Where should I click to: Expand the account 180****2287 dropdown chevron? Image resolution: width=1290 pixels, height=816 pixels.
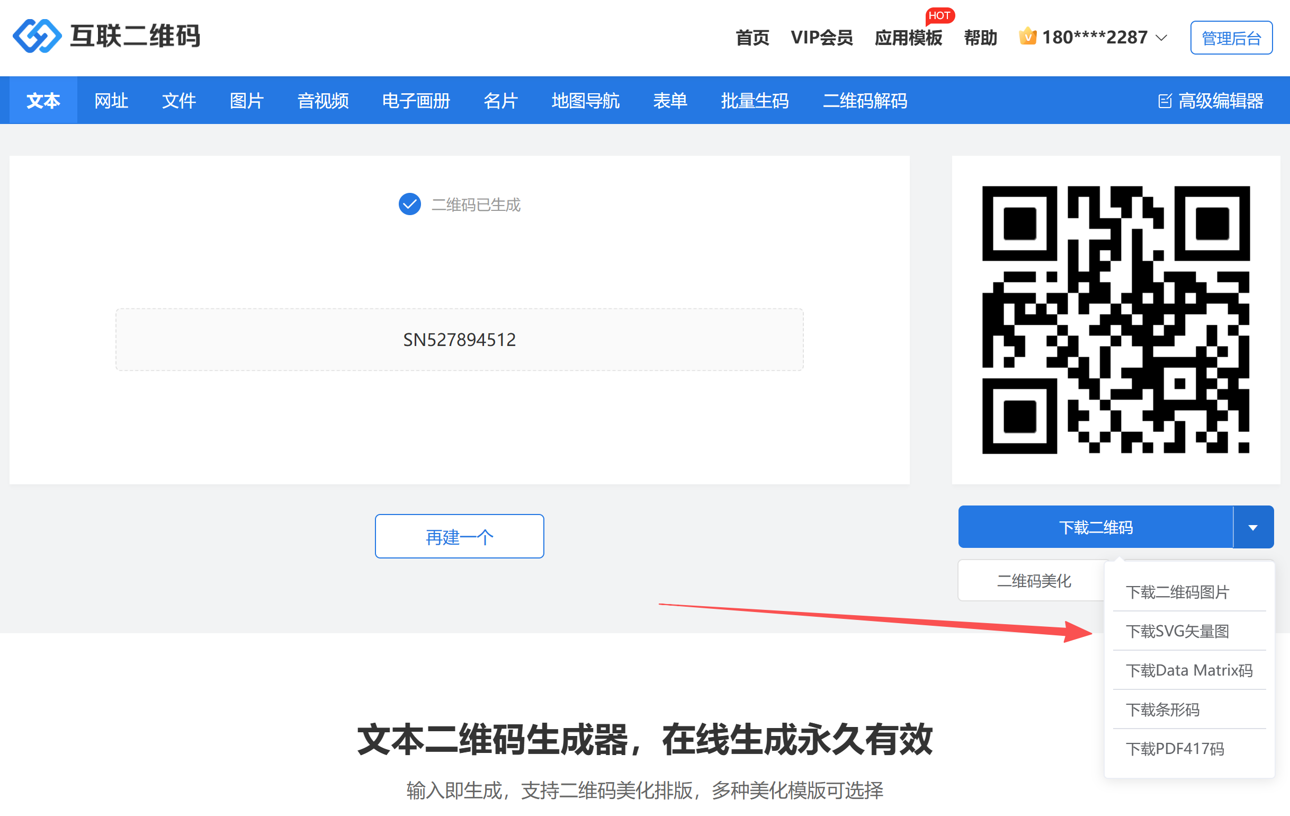point(1161,38)
